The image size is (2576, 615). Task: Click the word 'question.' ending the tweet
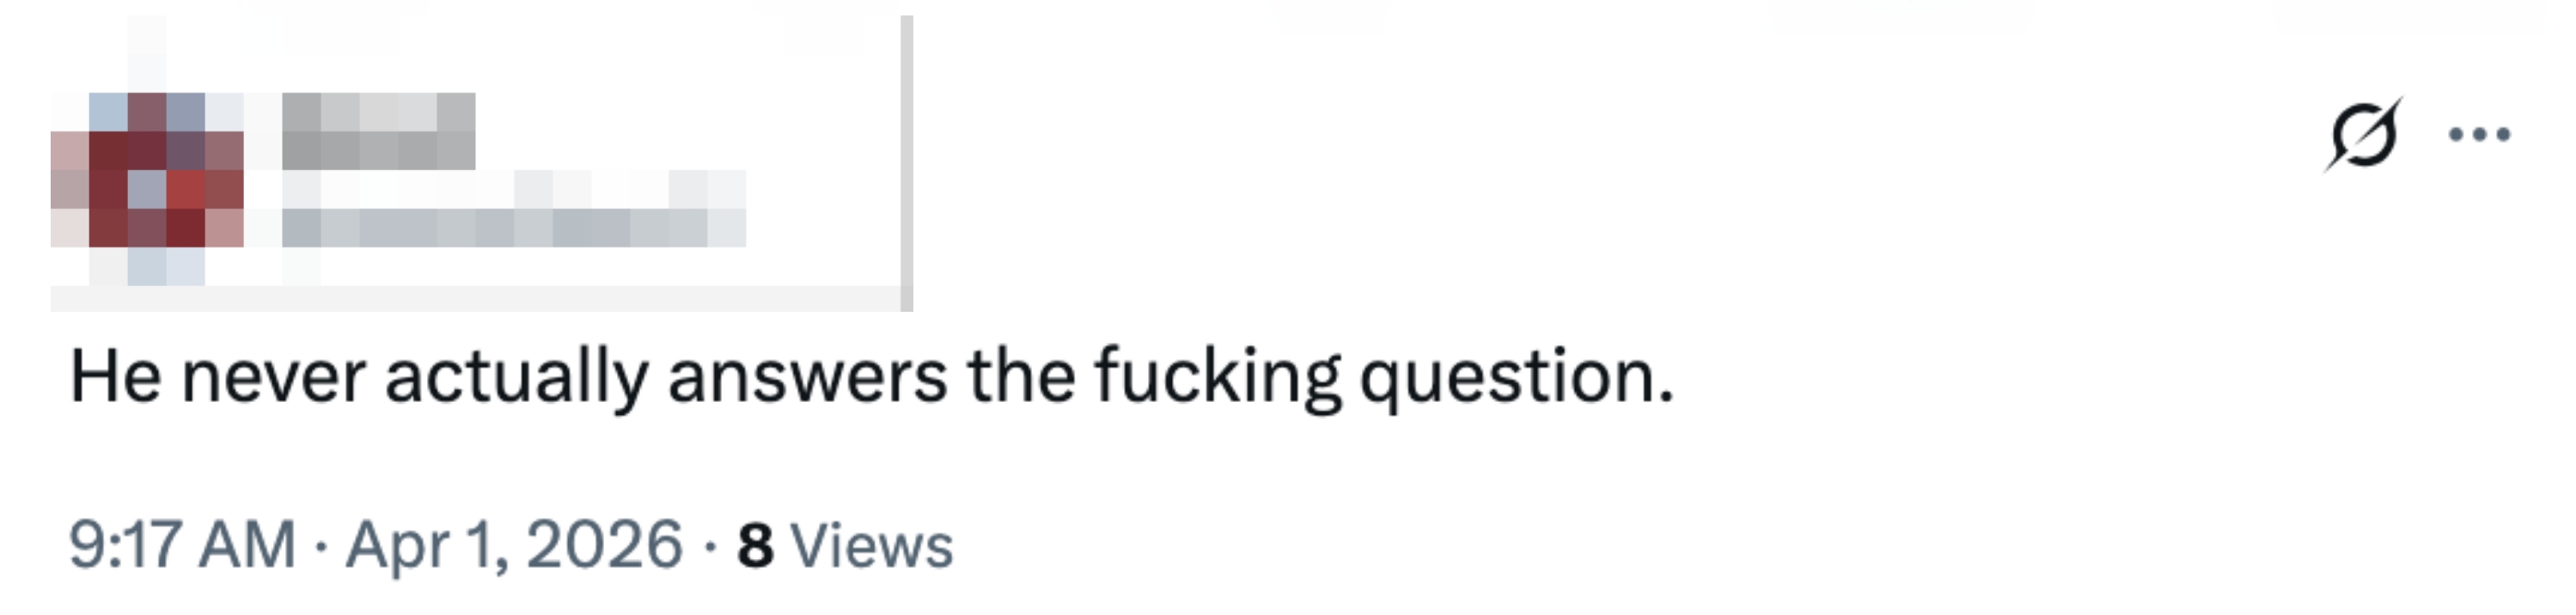pos(1516,377)
